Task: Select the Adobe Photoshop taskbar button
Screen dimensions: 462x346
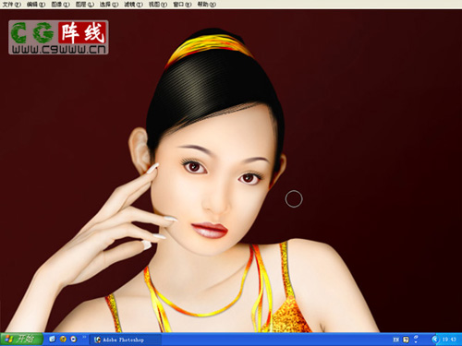Action: 125,340
